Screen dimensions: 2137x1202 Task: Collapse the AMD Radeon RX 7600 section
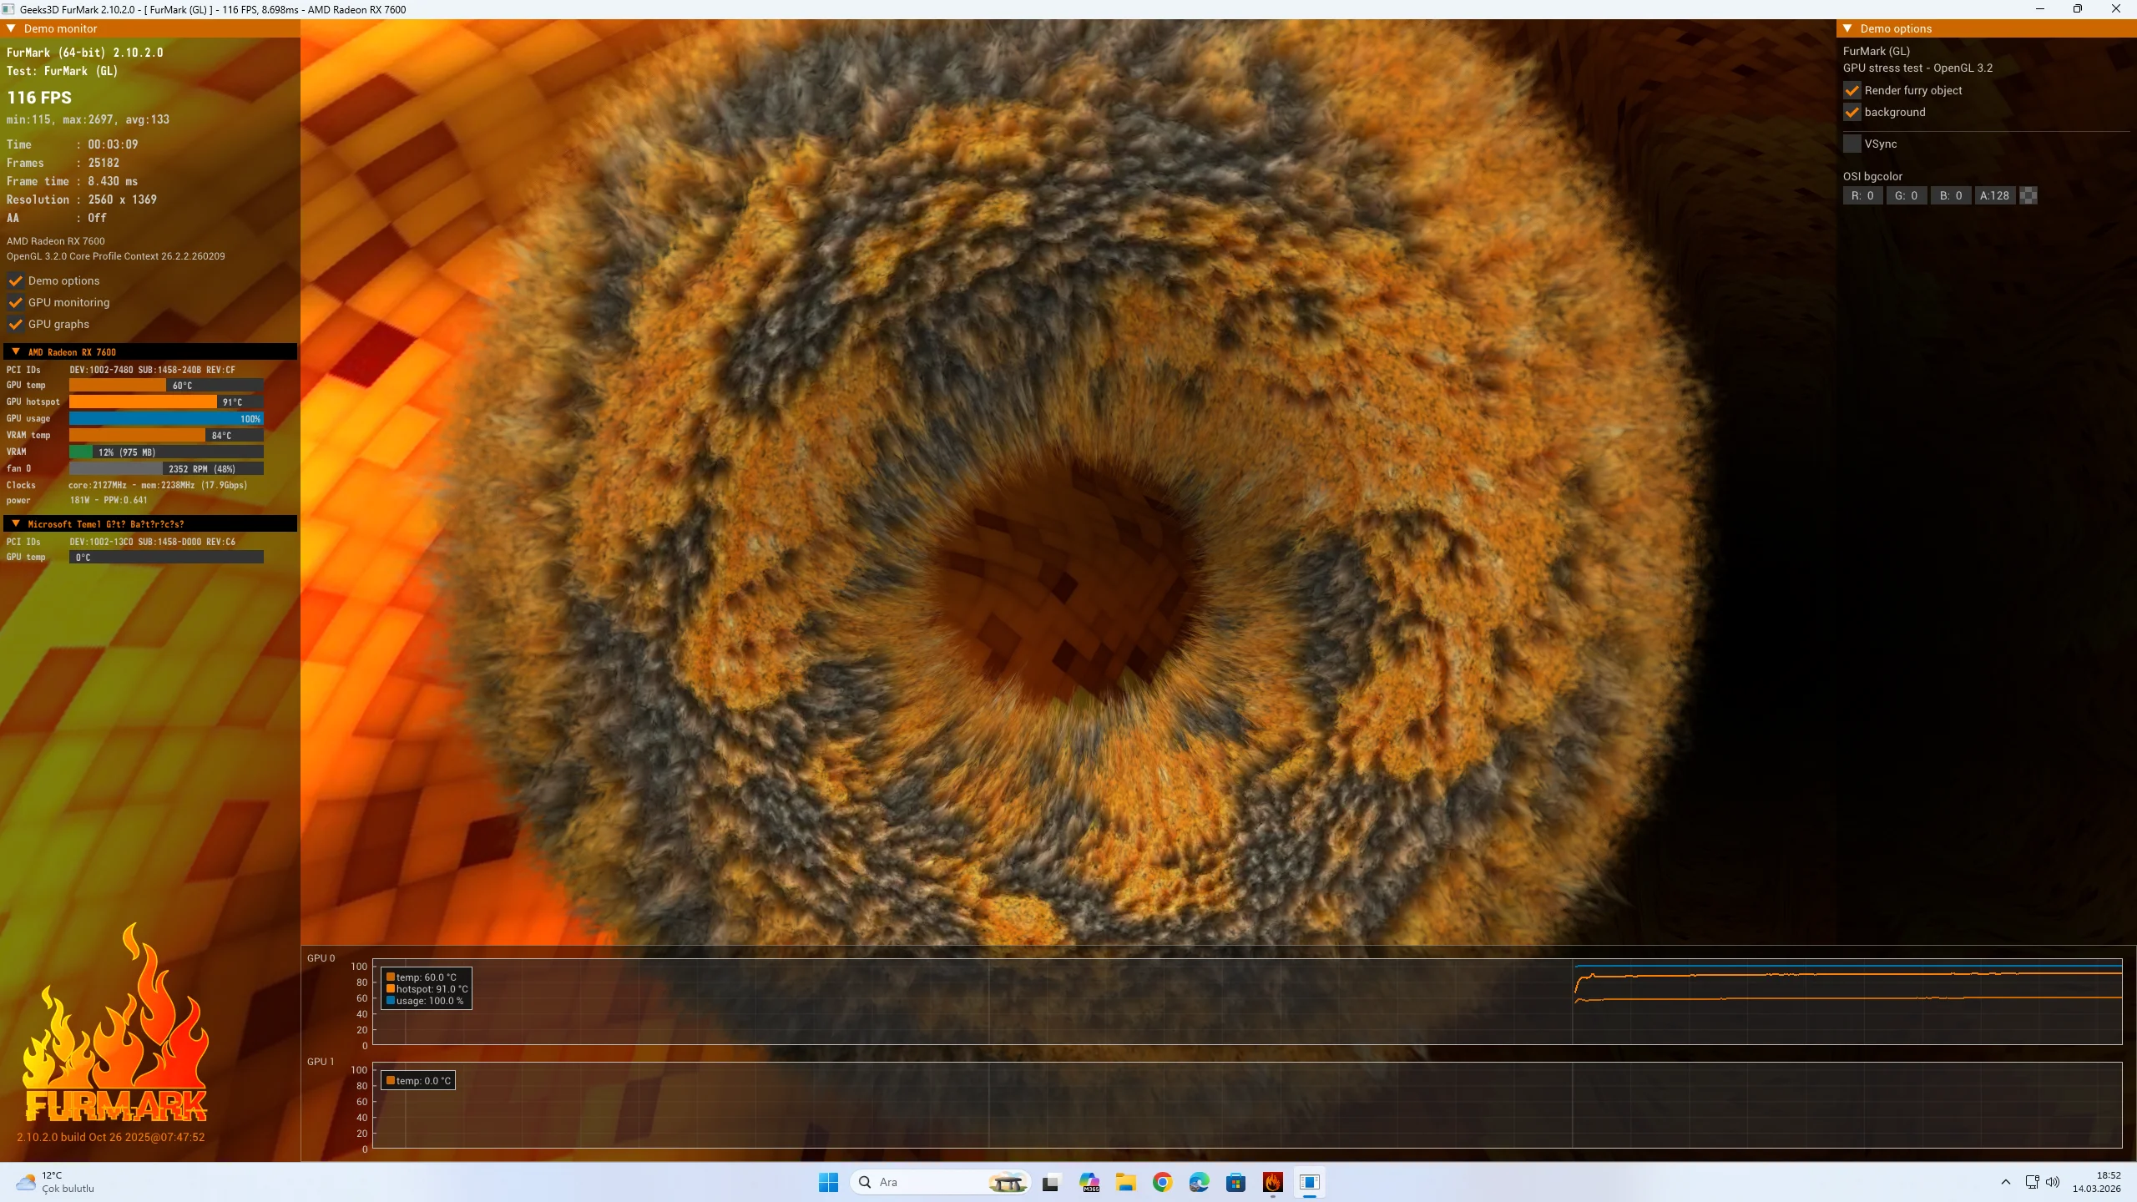click(16, 352)
